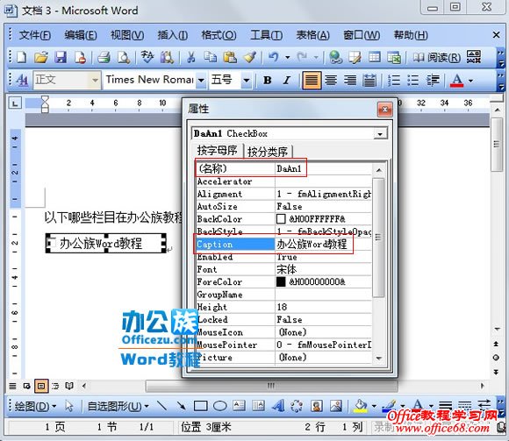Select the Locked property row
The image size is (509, 441).
284,320
